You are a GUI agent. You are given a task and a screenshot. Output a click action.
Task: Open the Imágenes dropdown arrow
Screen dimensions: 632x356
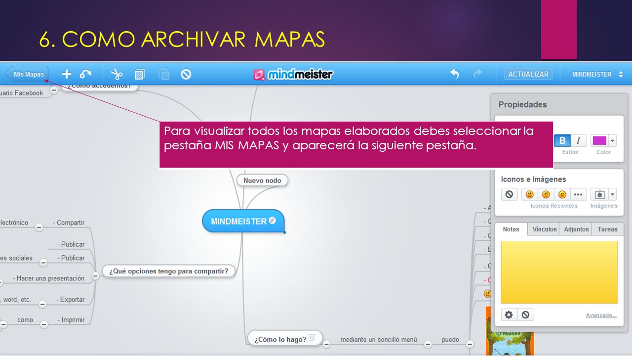(x=613, y=194)
